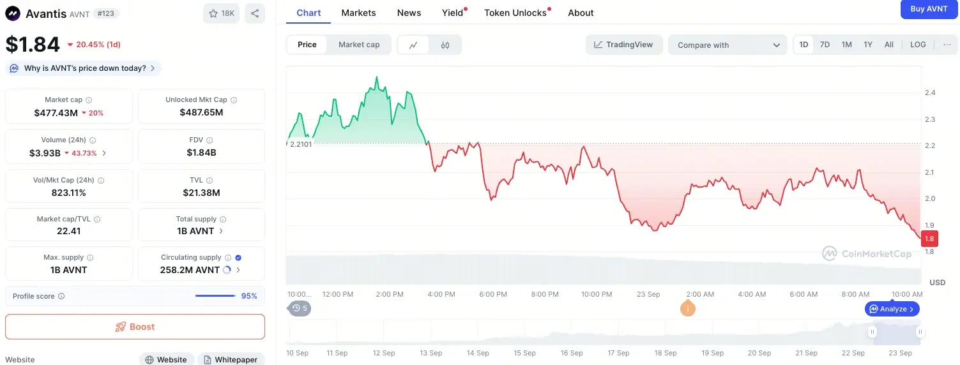Click Market cap/TVL info icon
960x365 pixels.
[x=97, y=219]
